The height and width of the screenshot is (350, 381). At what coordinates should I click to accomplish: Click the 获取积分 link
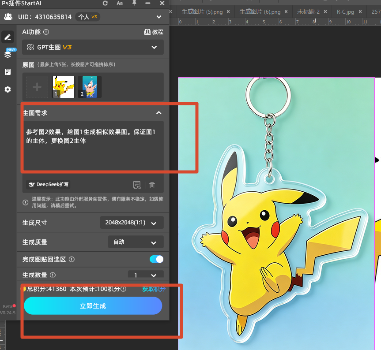154,289
